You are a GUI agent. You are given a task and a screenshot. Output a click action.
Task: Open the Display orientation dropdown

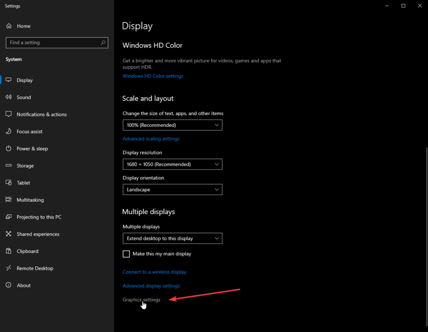172,190
